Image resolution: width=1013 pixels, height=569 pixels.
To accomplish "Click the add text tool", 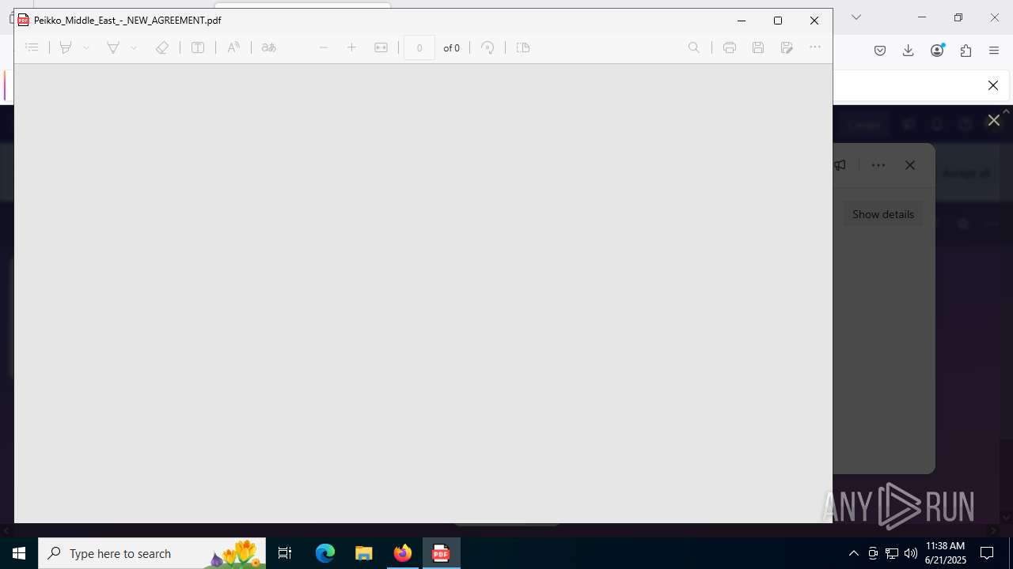I will point(198,47).
